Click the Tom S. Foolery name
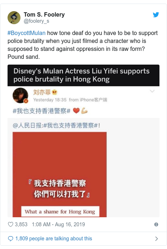Screen dimensions: 167x249 pos(44,14)
